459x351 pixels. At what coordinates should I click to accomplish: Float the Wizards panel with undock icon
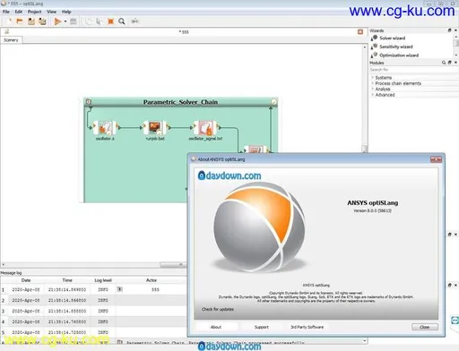tap(449, 30)
